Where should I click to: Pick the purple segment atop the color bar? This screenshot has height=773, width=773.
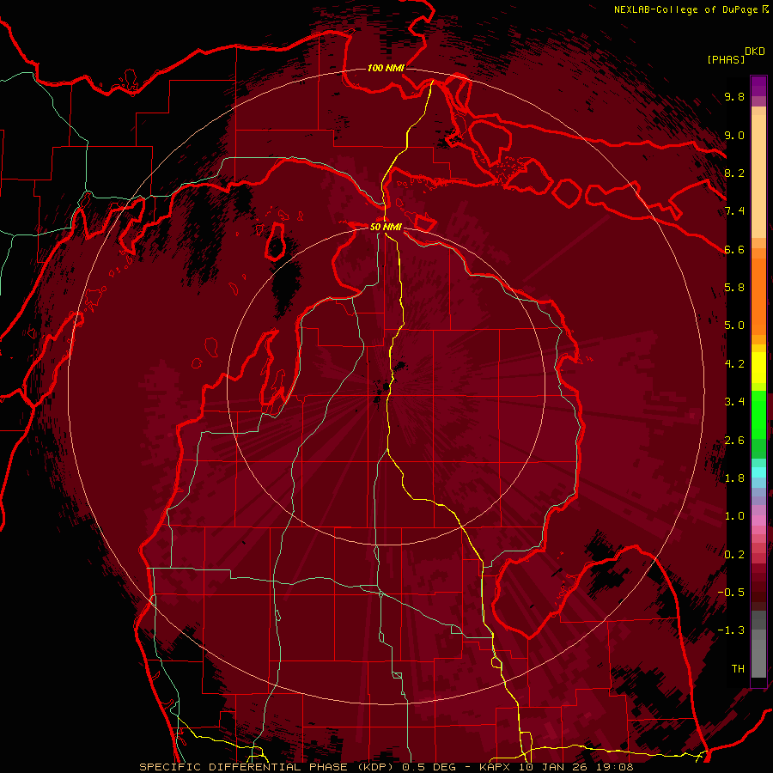point(758,86)
